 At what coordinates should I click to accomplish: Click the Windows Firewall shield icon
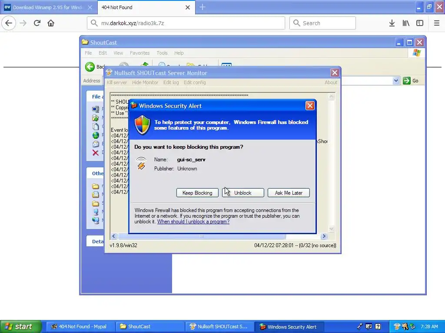click(x=142, y=125)
